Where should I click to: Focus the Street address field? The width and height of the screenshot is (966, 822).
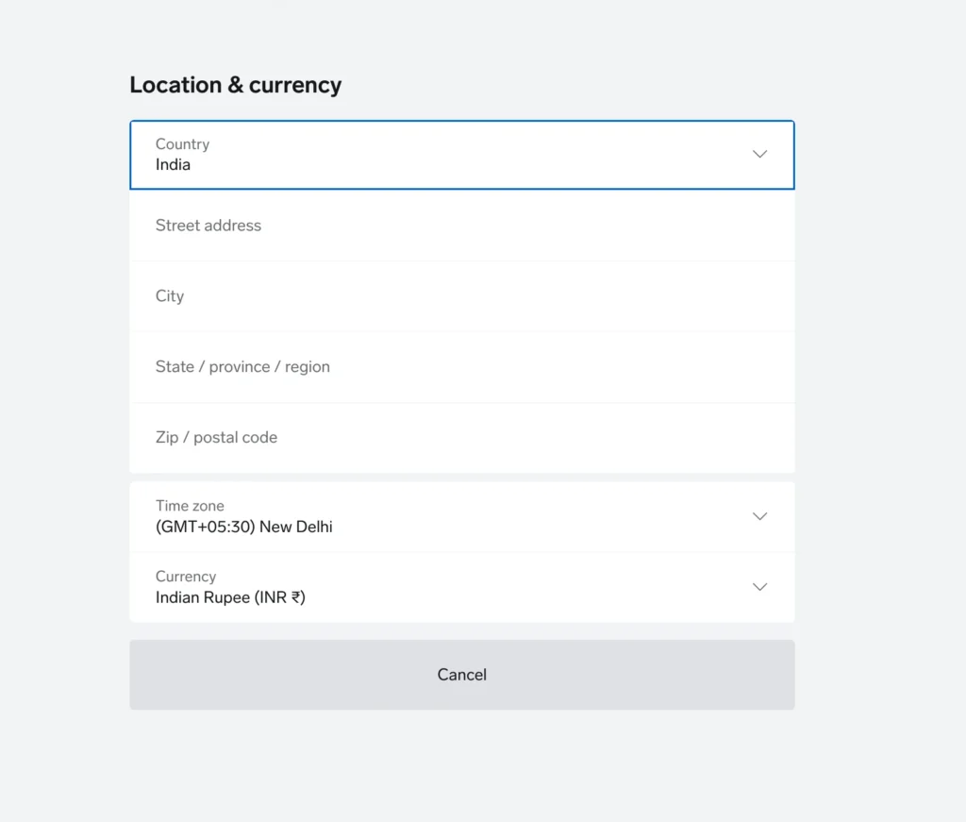click(x=461, y=226)
